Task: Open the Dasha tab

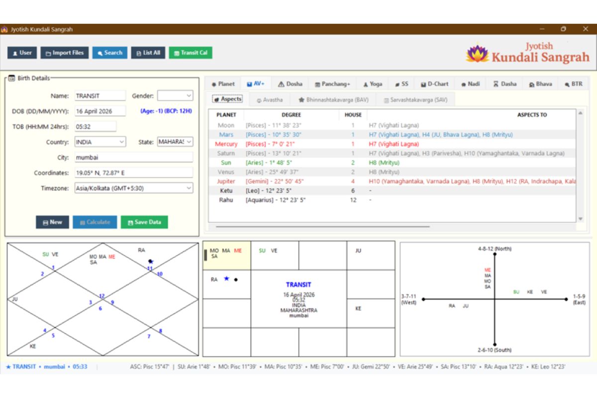Action: click(504, 84)
